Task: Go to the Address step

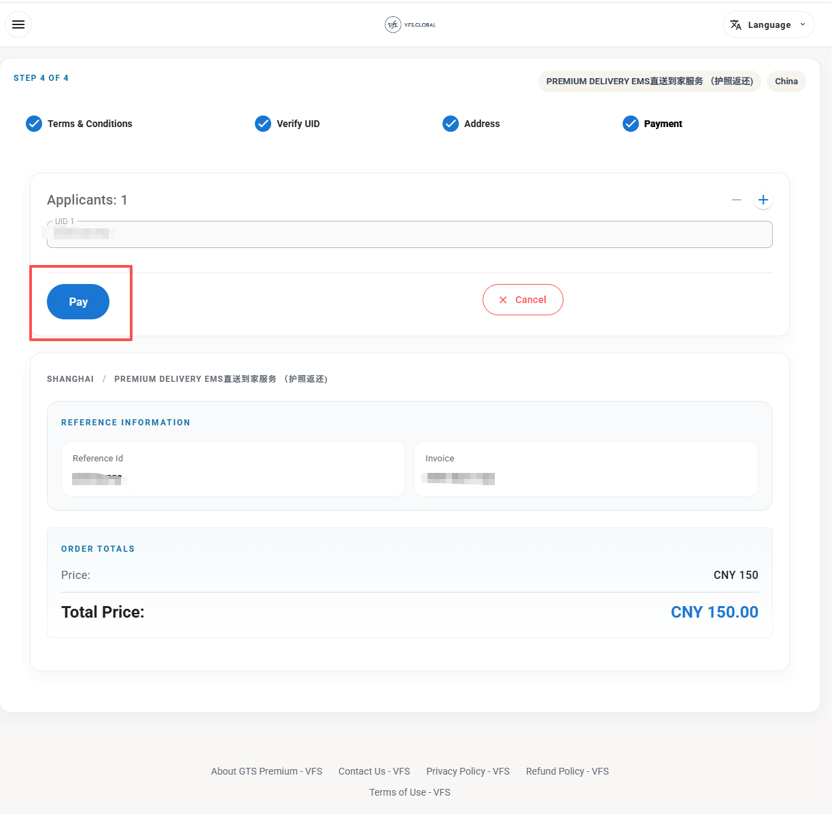Action: coord(482,124)
